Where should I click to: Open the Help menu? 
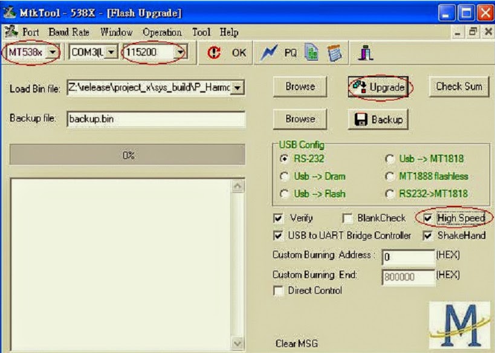pos(229,32)
